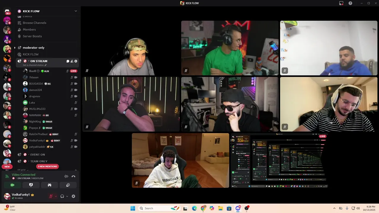The height and width of the screenshot is (213, 379).
Task: Toggle microphone mute in user panel
Action: [51, 196]
